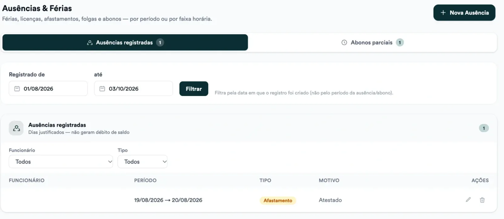Open the Registrado de date field 01/08/2026
The width and height of the screenshot is (504, 219).
[48, 88]
